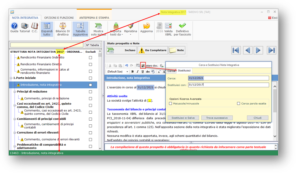This screenshot has height=173, width=296.
Task: Click the Sostituisci con text field
Action: coord(229,85)
